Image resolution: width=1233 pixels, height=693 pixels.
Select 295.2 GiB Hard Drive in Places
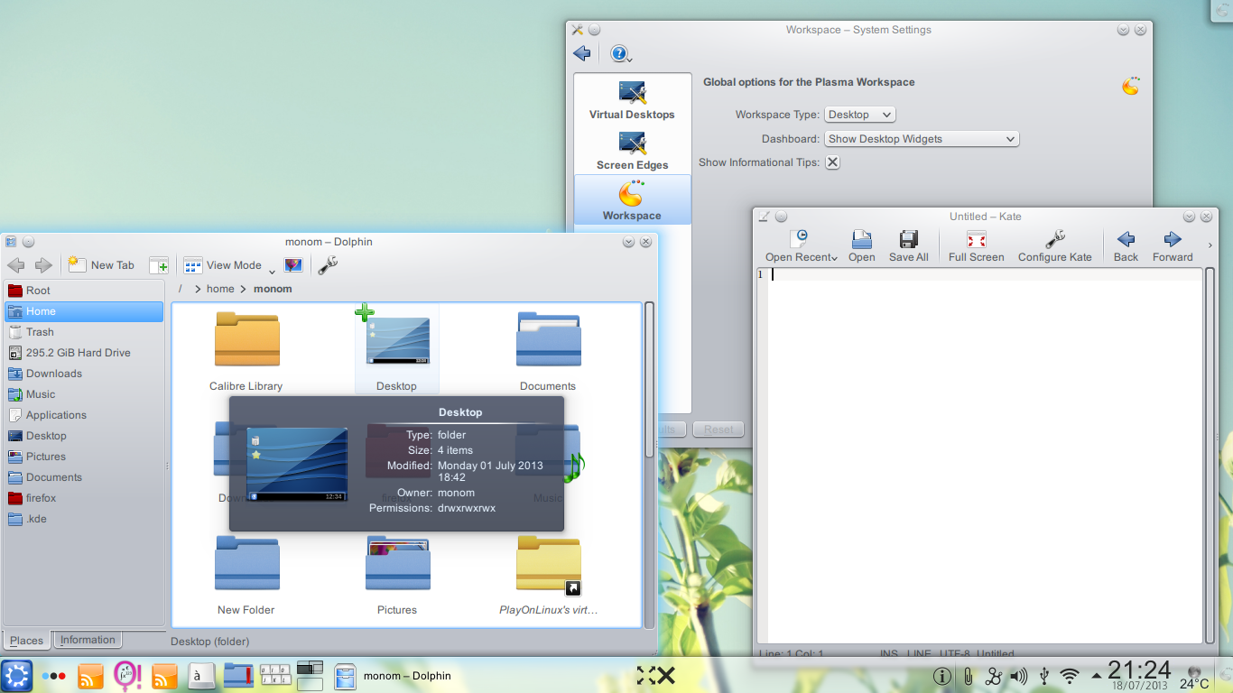tap(84, 353)
